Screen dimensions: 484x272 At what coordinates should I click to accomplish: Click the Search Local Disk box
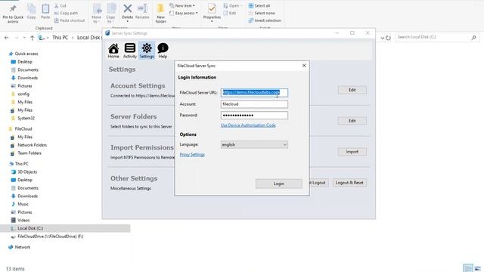click(x=436, y=37)
